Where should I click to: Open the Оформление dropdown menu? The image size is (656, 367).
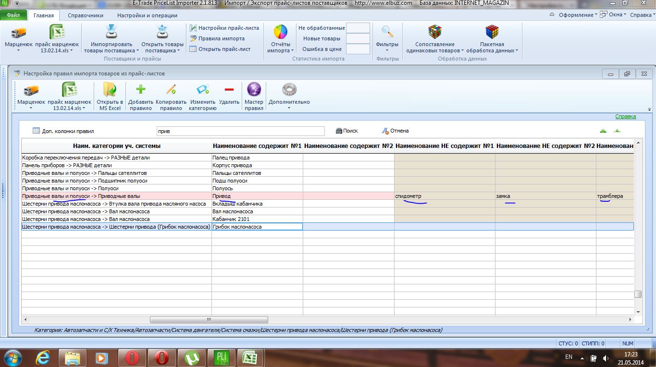click(578, 15)
